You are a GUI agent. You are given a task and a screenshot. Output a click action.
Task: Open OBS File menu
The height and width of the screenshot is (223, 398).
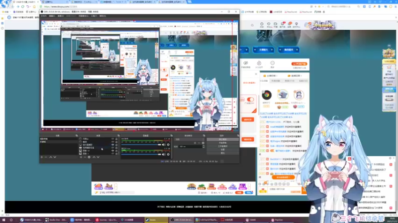click(44, 16)
